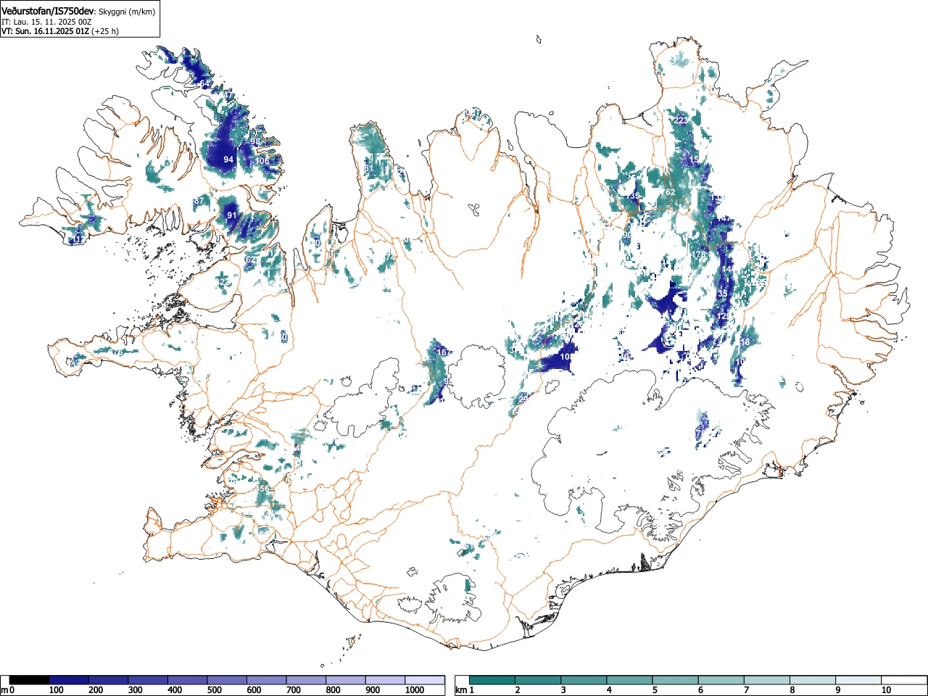928x696 pixels.
Task: Pick the 5–6 km legend swatch
Action: [x=676, y=680]
